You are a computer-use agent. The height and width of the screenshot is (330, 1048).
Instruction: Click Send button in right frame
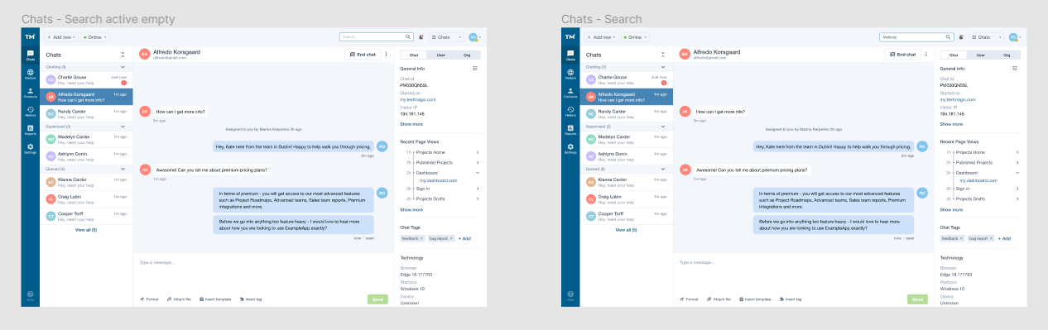[x=917, y=299]
